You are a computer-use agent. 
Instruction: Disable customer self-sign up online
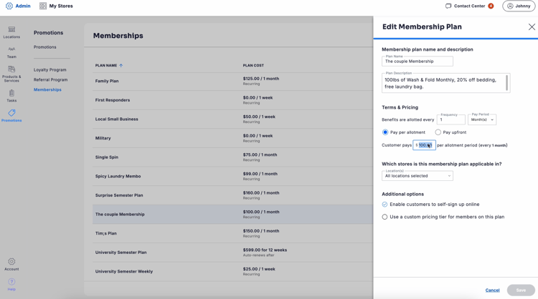pos(385,205)
